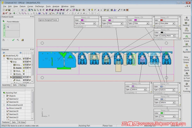Collapse the Strip Applicat. tree node
Viewport: 192px width, 128px height.
[4, 59]
